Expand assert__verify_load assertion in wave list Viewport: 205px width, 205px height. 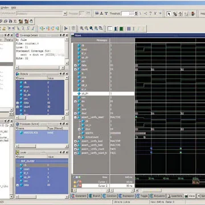(x=75, y=141)
